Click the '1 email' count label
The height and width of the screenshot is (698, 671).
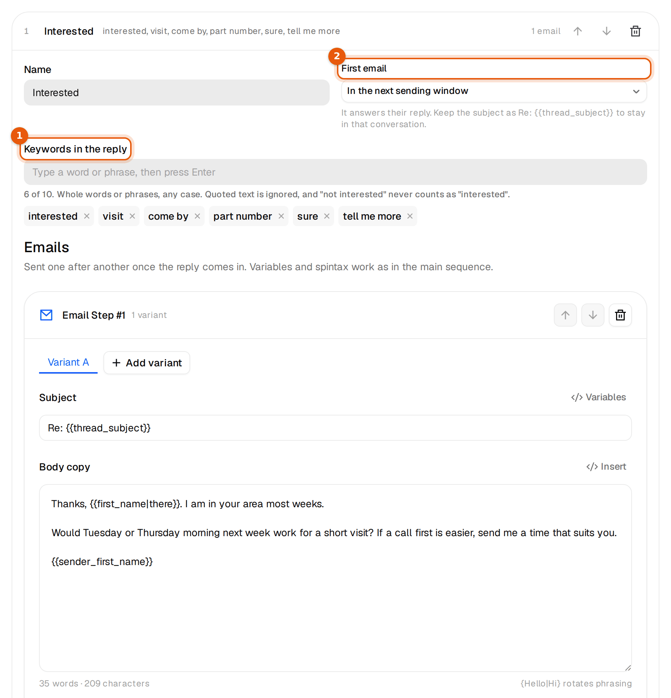[x=546, y=31]
